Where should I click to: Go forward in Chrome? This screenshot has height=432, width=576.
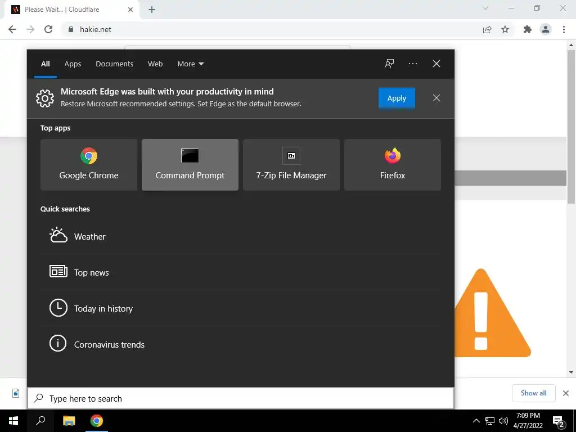(30, 29)
